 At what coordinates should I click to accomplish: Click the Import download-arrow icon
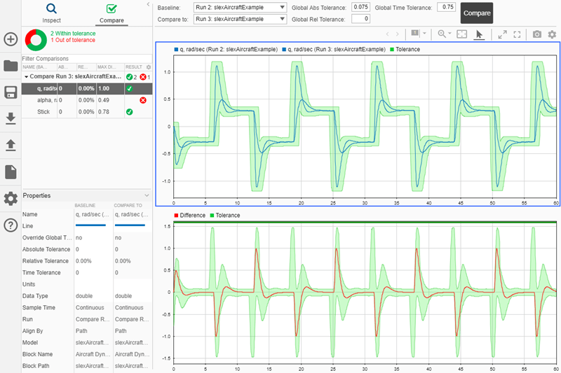11,118
